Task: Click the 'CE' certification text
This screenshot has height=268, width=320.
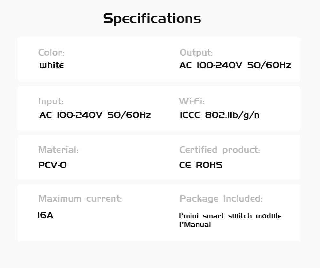Action: (185, 165)
